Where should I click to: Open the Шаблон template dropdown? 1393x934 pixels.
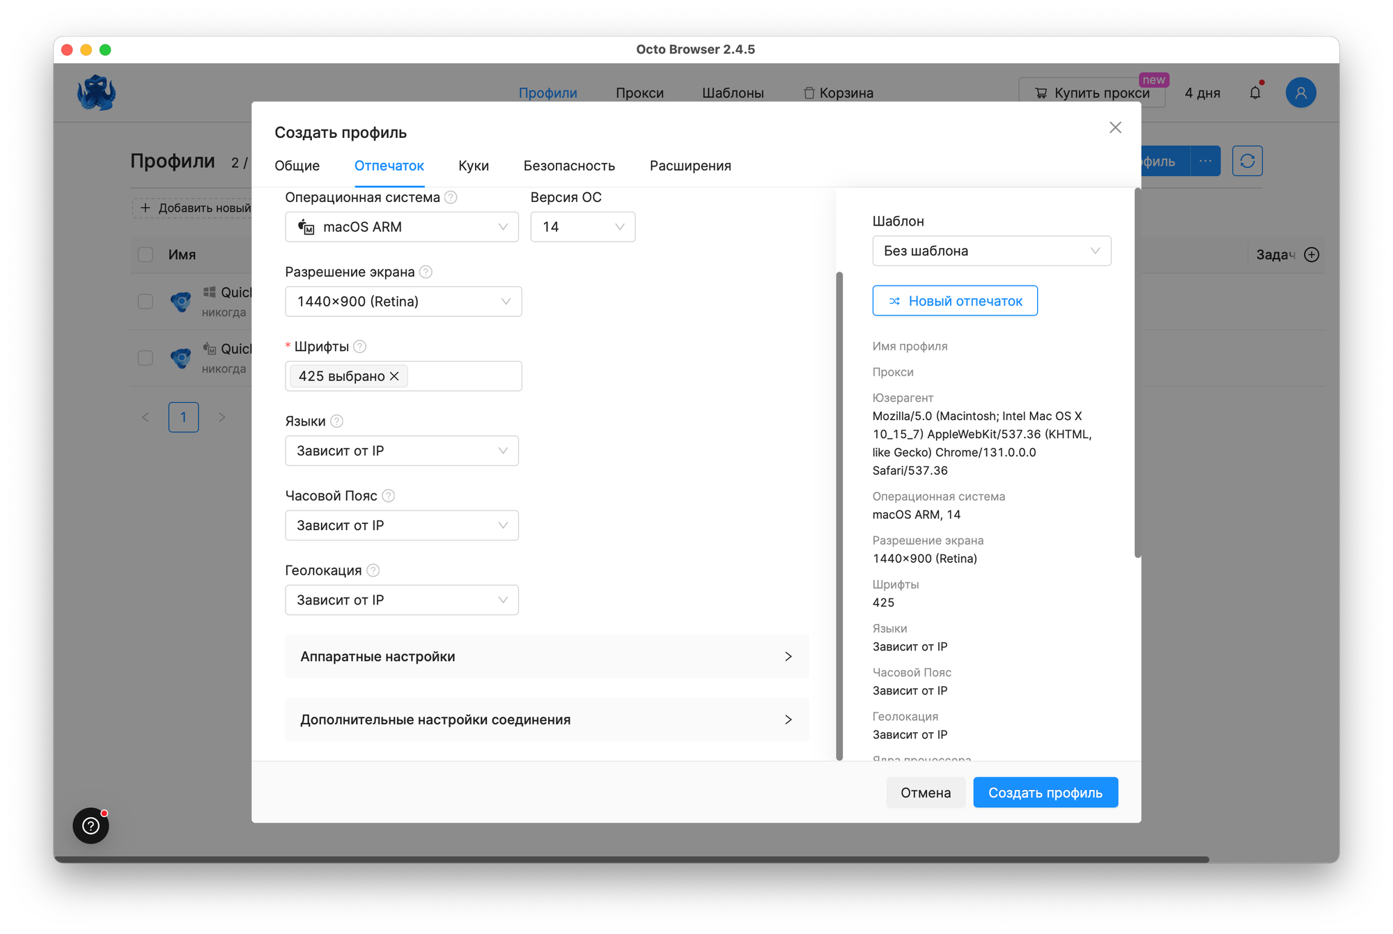pyautogui.click(x=991, y=251)
